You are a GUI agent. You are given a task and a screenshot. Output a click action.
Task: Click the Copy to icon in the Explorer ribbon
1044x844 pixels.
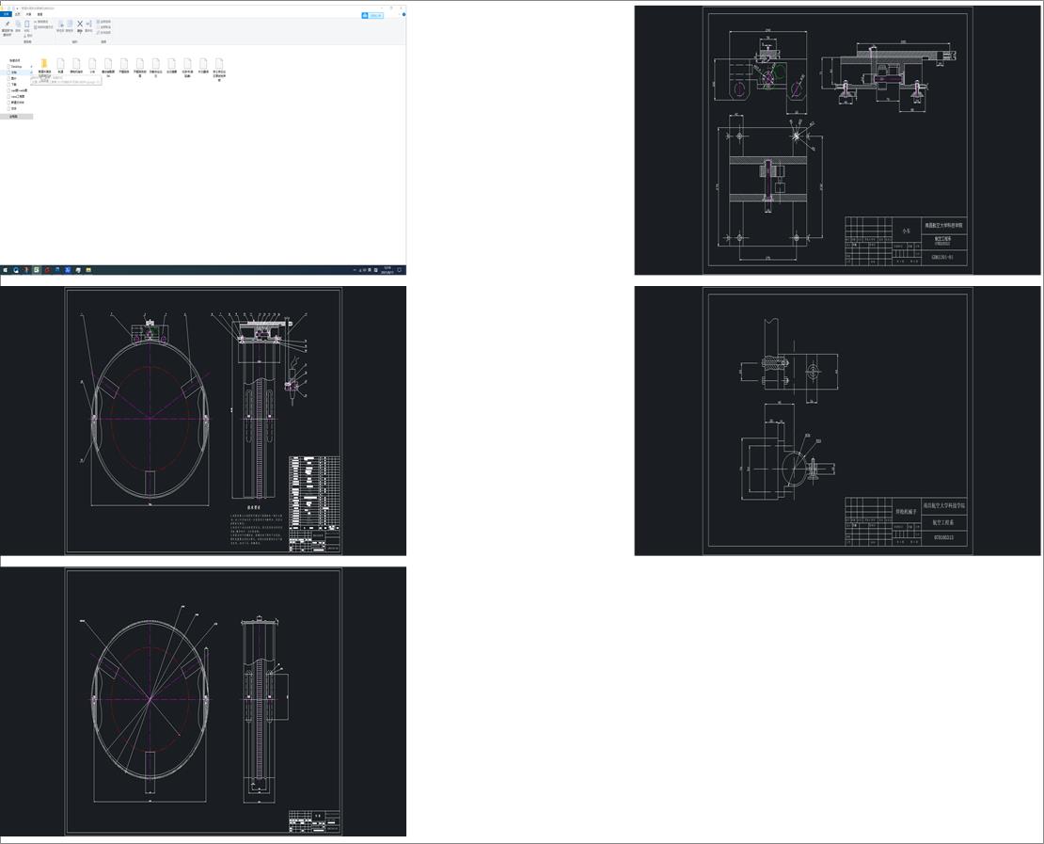pos(70,24)
